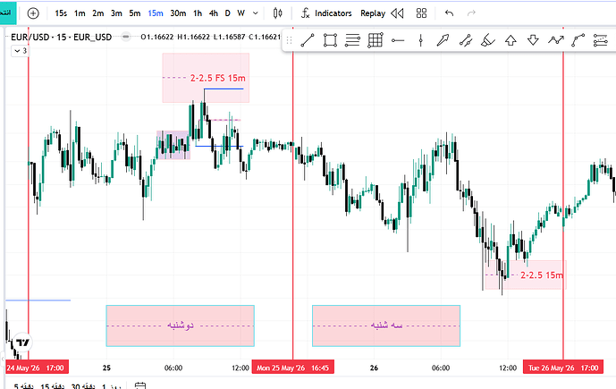Select the 5-minute range at bottom bar
This screenshot has height=389, width=616.
[23, 386]
